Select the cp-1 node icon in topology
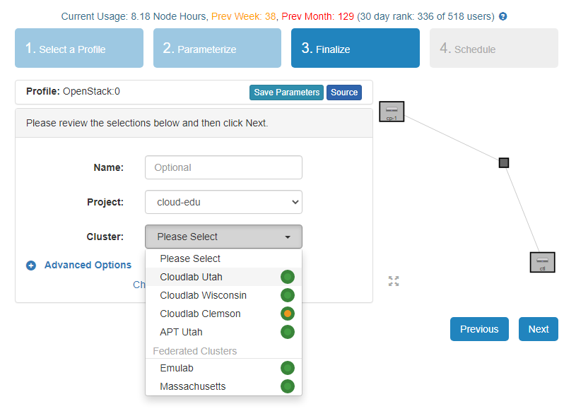This screenshot has width=576, height=411. [x=391, y=112]
